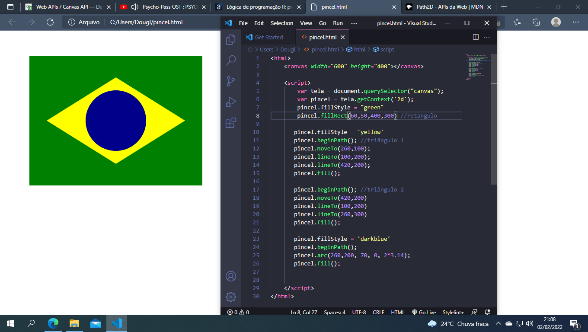Click the 'darkblue' fillStyle line
The height and width of the screenshot is (332, 588).
(342, 239)
